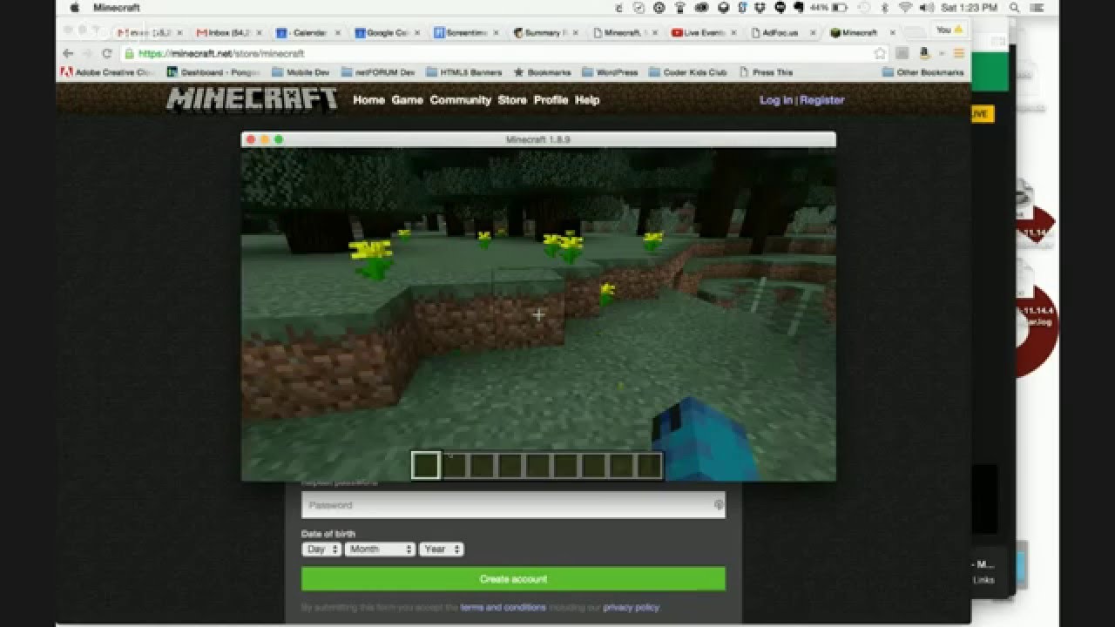This screenshot has width=1115, height=627.
Task: Open the Month dropdown for date of birth
Action: (380, 549)
